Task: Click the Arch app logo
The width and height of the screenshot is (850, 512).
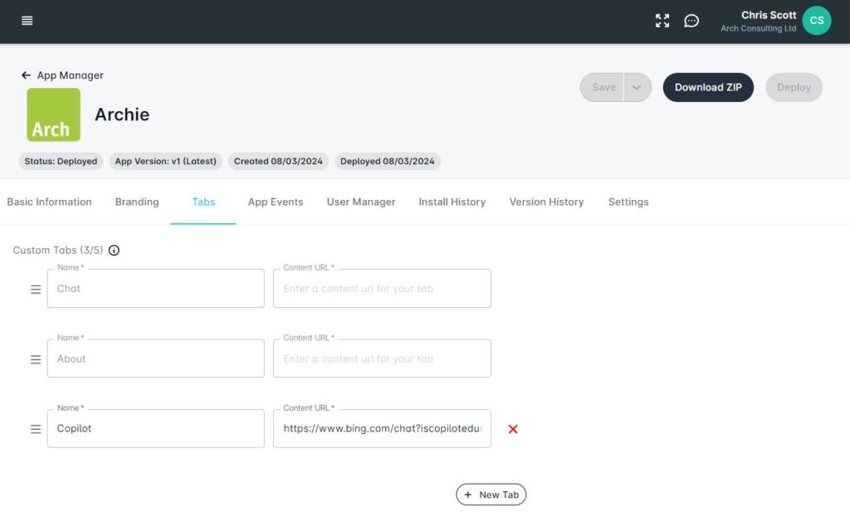Action: pos(54,115)
